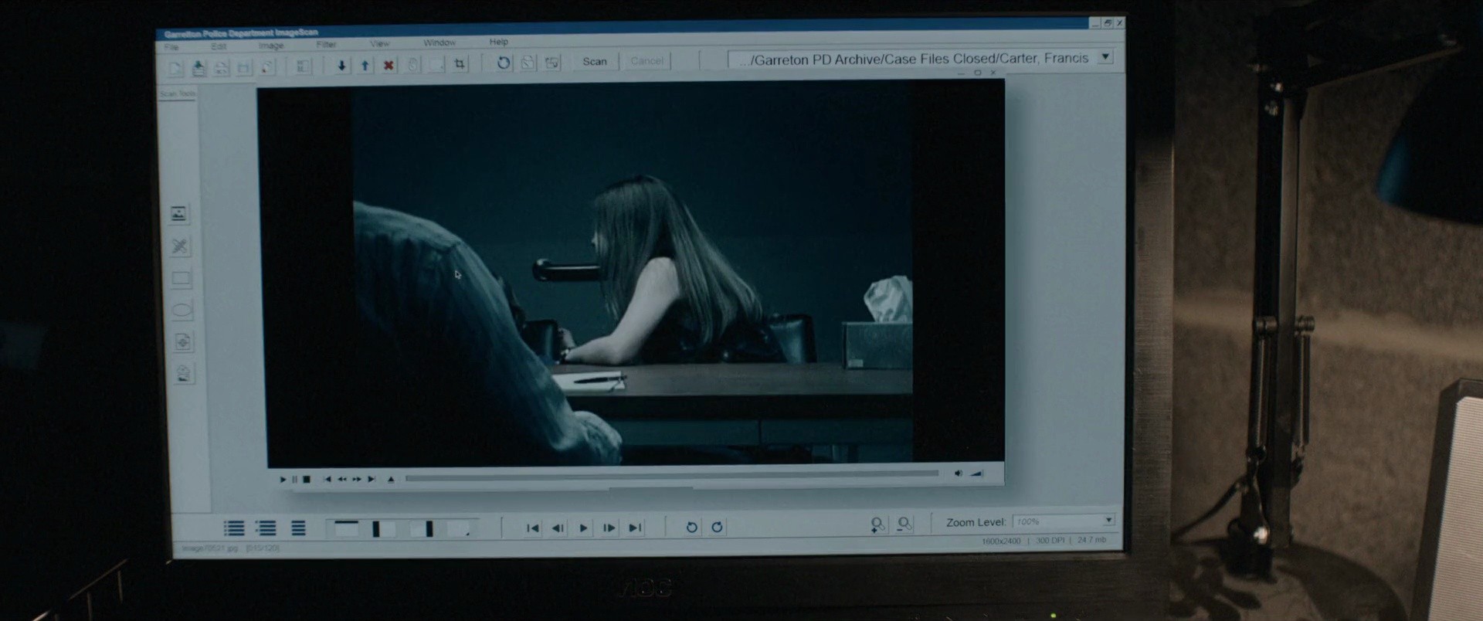Click the Cancel button
The width and height of the screenshot is (1483, 621).
646,61
